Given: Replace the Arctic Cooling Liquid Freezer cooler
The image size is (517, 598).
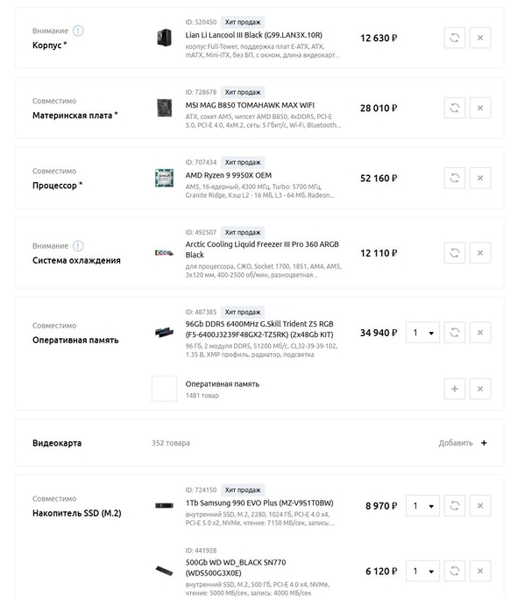Looking at the screenshot, I should [x=455, y=253].
